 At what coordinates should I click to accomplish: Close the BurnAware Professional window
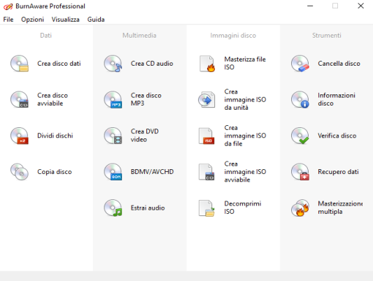(360, 6)
